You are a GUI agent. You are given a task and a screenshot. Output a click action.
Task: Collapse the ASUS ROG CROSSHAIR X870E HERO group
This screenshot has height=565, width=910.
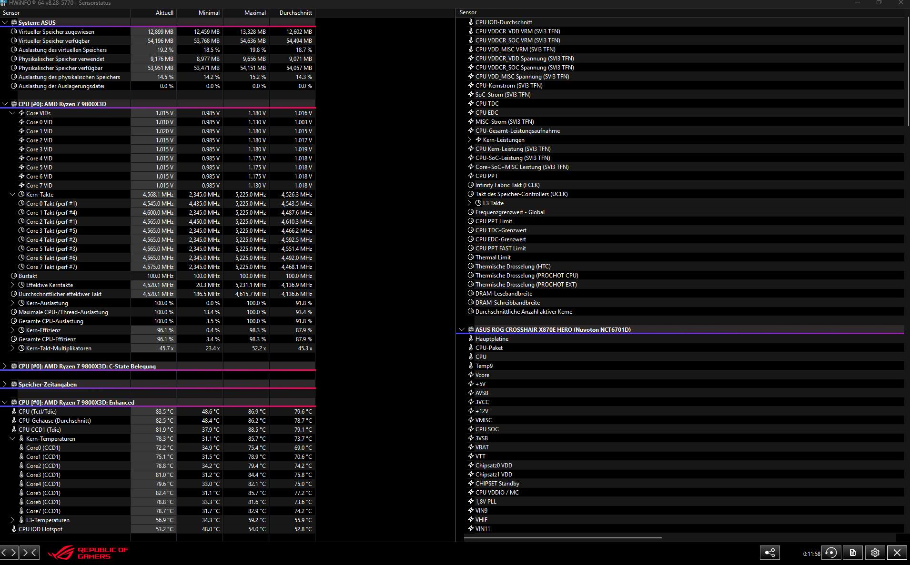pos(461,329)
